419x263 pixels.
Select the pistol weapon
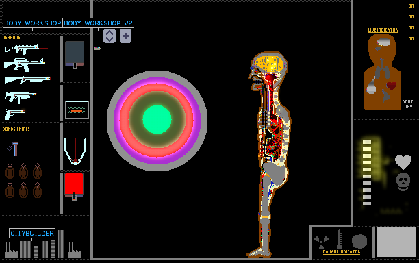[14, 114]
